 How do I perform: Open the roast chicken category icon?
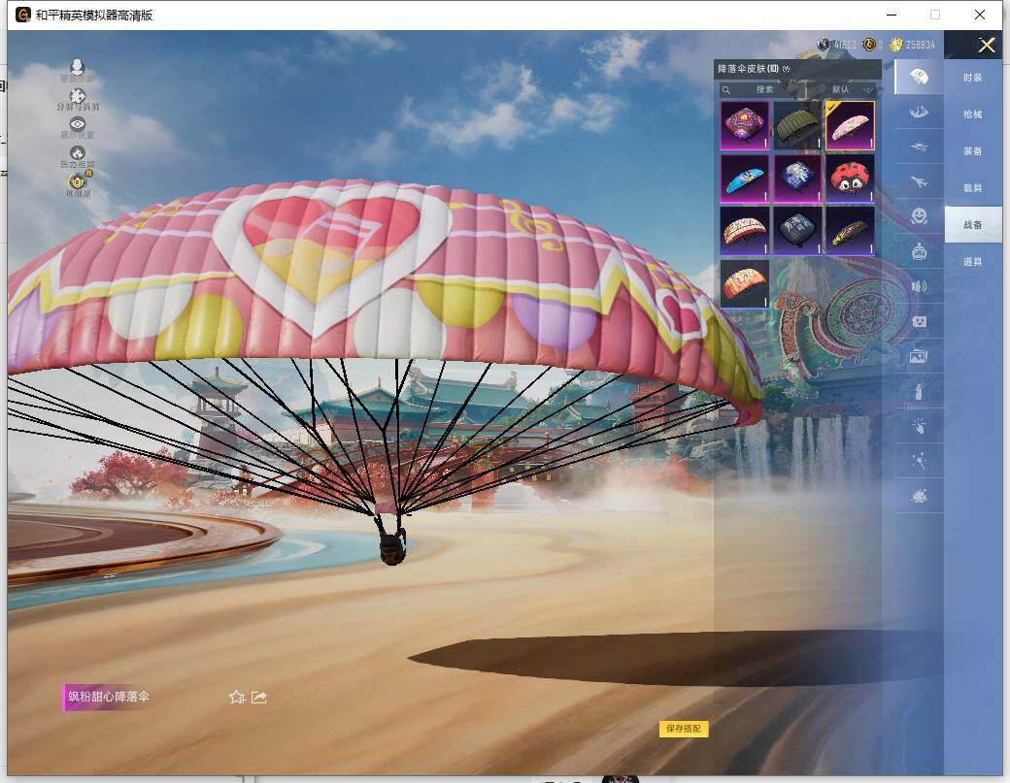919,496
